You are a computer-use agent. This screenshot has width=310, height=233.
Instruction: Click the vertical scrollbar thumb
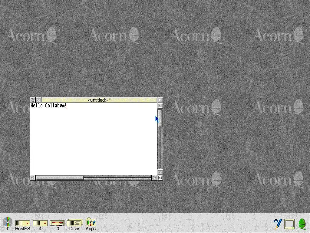tap(160, 118)
